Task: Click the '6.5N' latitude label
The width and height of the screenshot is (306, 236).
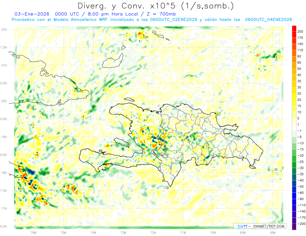Action: click(x=4, y=226)
